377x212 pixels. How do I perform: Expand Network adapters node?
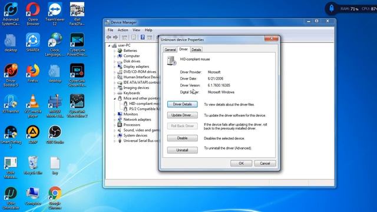click(x=115, y=120)
